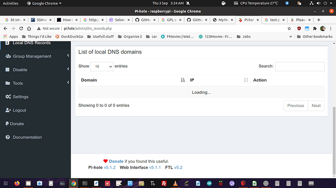Screen dimensions: 336x188
Task: Open Other bookmarks folder
Action: click(315, 36)
